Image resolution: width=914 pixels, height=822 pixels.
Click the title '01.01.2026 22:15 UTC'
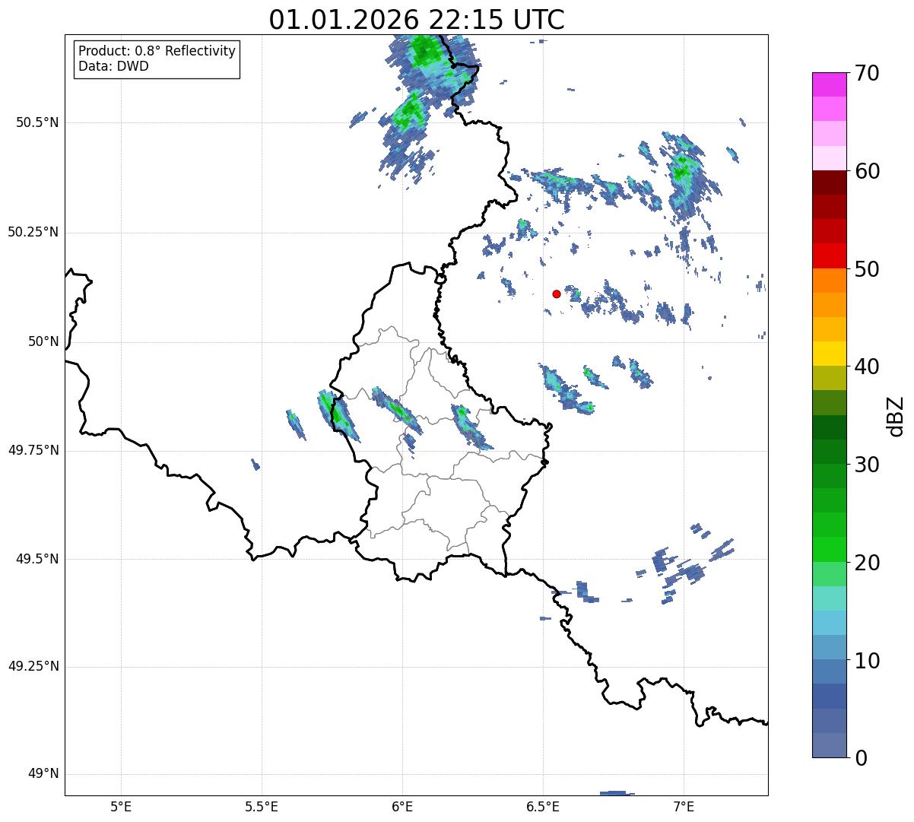tap(417, 20)
